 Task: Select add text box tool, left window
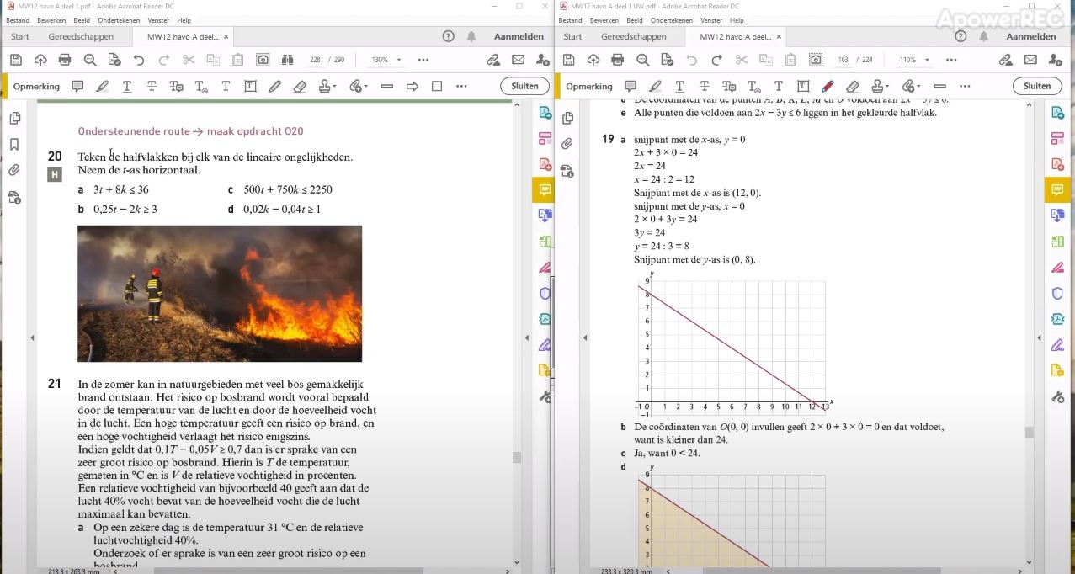tap(250, 86)
